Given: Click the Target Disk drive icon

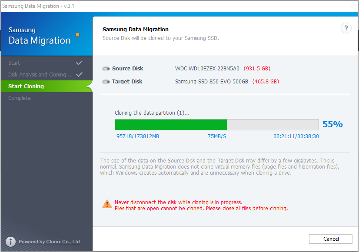Looking at the screenshot, I should click(106, 82).
